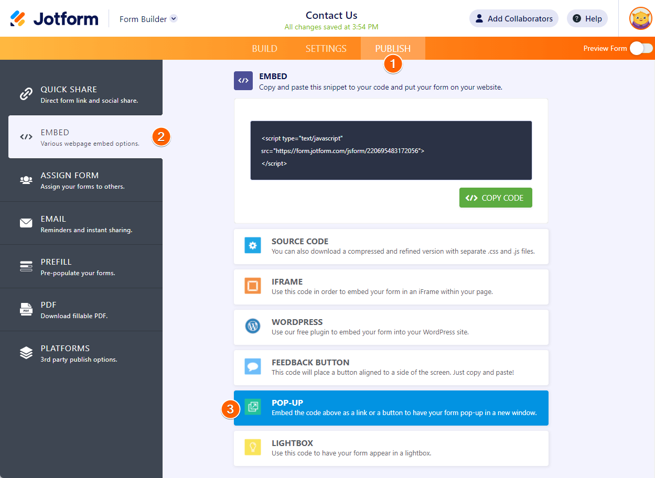Switch to the PUBLISH tab
This screenshot has width=655, height=478.
(393, 48)
